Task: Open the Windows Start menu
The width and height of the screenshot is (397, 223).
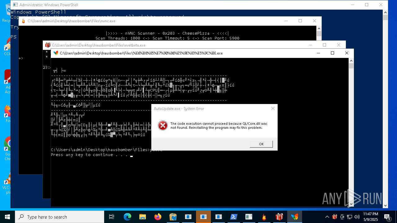Action: click(7, 217)
